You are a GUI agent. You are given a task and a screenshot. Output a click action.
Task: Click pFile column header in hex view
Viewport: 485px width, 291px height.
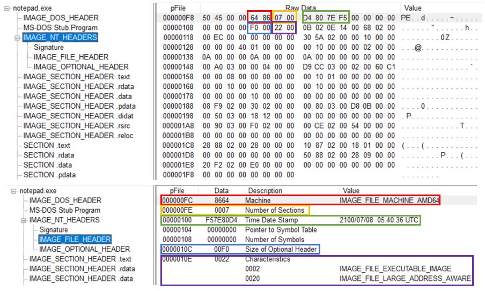[178, 8]
